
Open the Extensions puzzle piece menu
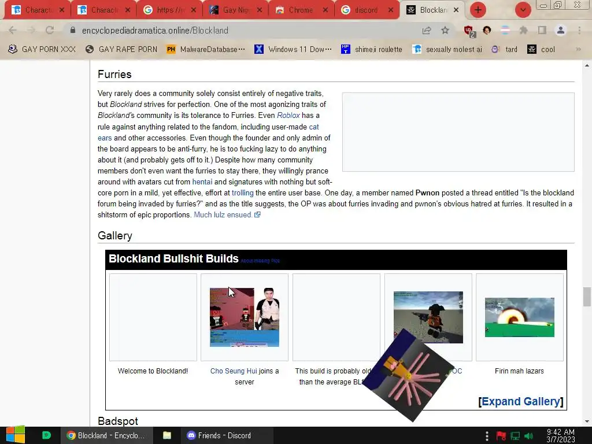(523, 30)
